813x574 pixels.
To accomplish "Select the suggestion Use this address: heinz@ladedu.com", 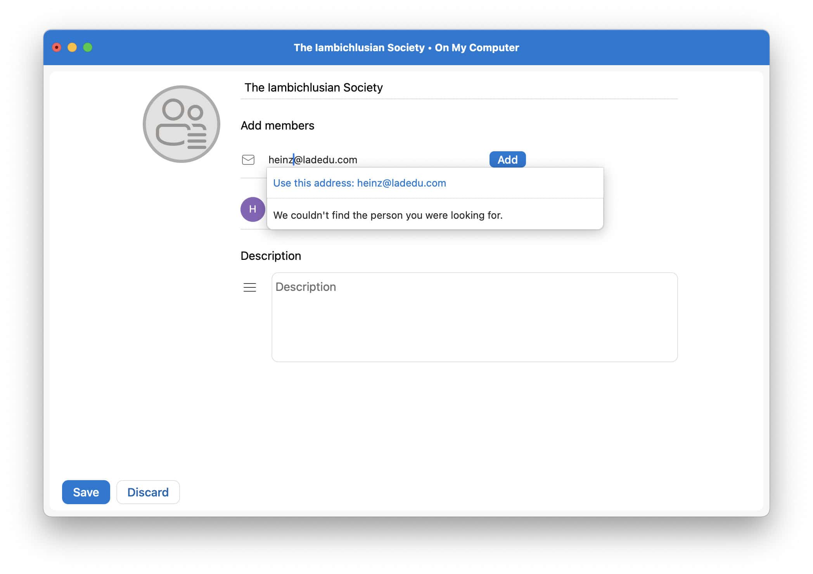I will (x=359, y=183).
